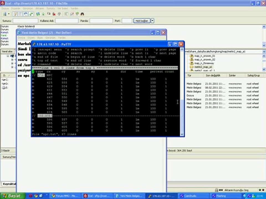Select map_n_threeway folder in remote tree
Screen dimensions: 266x199
(x=204, y=63)
